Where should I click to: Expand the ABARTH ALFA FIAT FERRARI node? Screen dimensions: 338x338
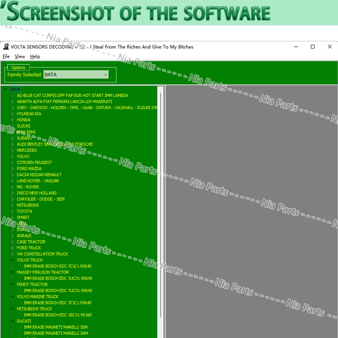(x=13, y=101)
